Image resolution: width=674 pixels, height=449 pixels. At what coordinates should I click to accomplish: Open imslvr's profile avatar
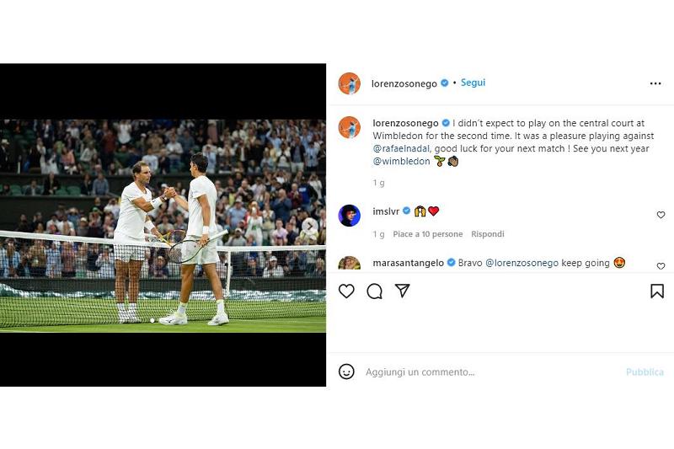coord(350,216)
